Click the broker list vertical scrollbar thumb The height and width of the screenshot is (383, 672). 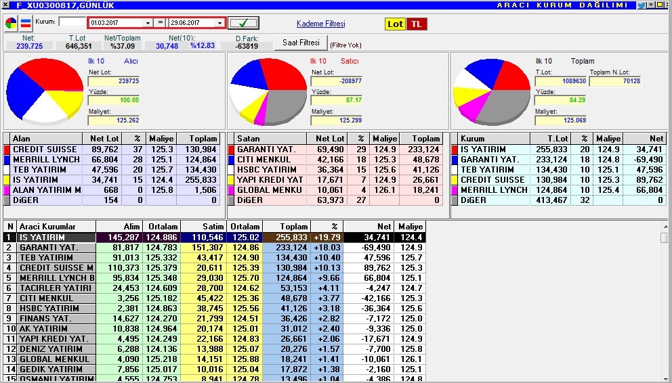665,238
